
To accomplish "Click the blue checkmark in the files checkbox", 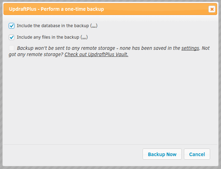I will 12,37.
